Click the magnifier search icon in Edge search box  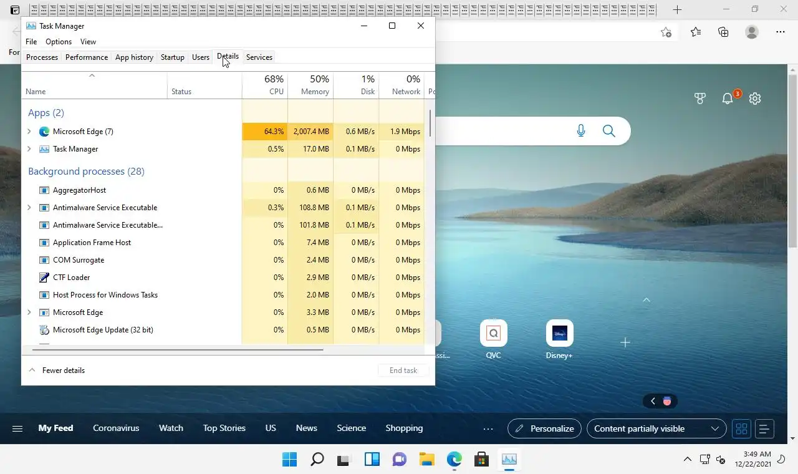(609, 131)
